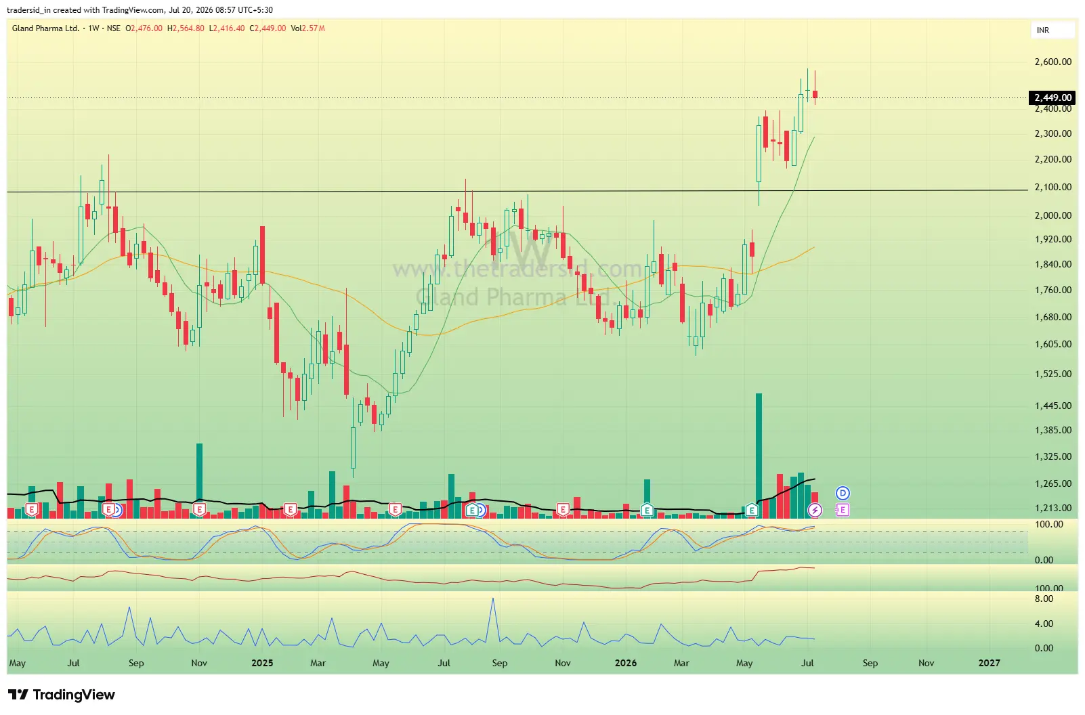Click the blue dividend D marker
The width and height of the screenshot is (1085, 715).
tap(843, 493)
